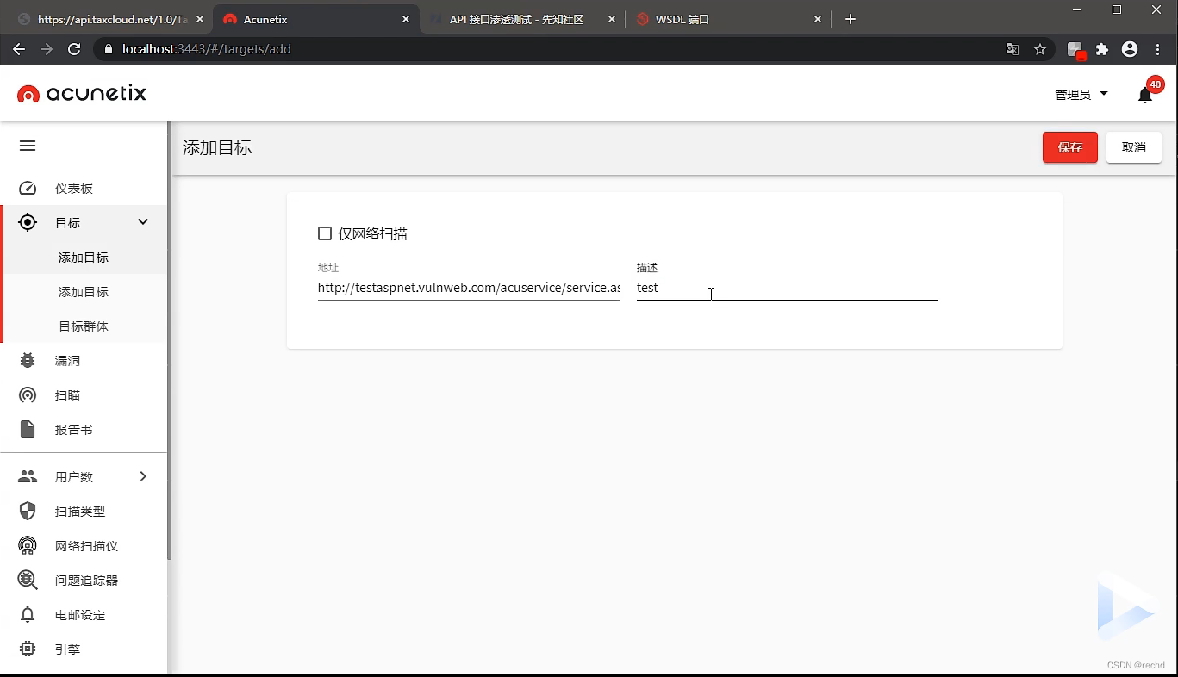This screenshot has height=677, width=1178.
Task: Click the bug icon beside 漏洞
Action: pyautogui.click(x=28, y=361)
